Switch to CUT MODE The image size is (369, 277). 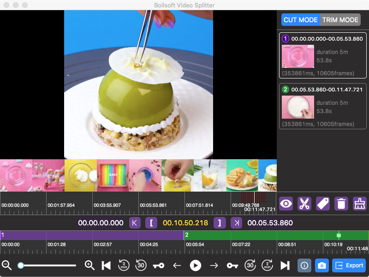(x=301, y=20)
